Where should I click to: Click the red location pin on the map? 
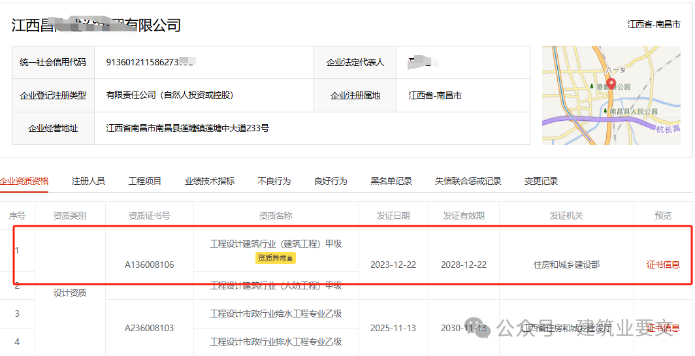click(611, 84)
